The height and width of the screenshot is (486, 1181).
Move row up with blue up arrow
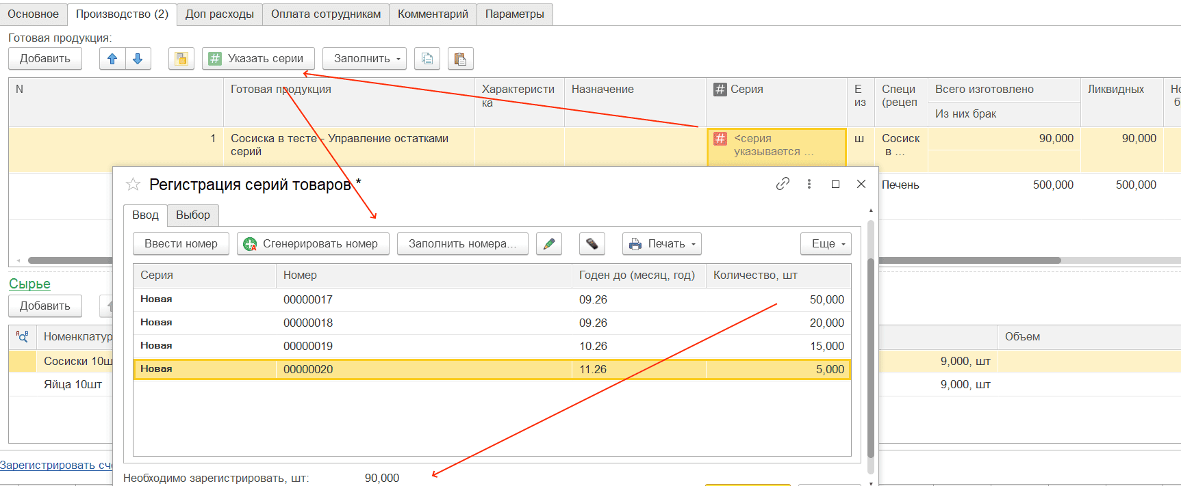(x=112, y=59)
